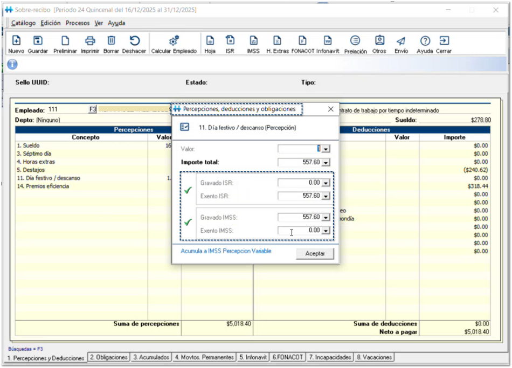
Task: Click the F3 employee search button
Action: click(93, 110)
